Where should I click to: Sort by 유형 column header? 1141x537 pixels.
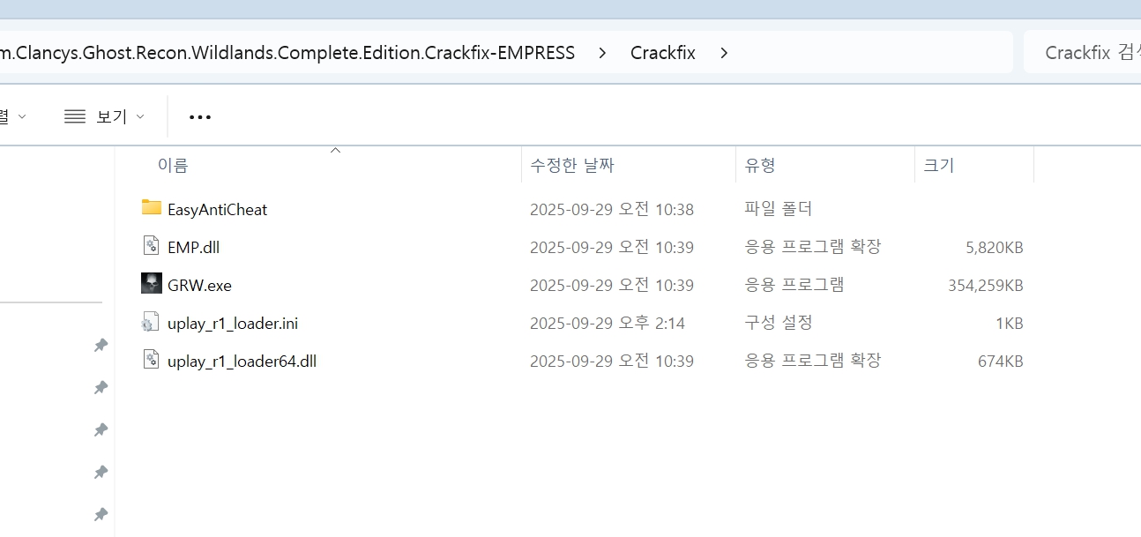tap(760, 165)
